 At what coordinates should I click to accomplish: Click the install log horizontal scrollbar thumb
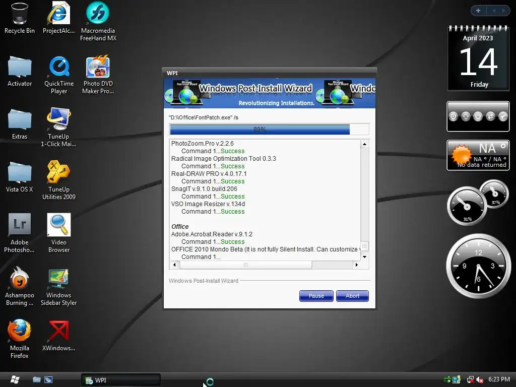(x=246, y=265)
